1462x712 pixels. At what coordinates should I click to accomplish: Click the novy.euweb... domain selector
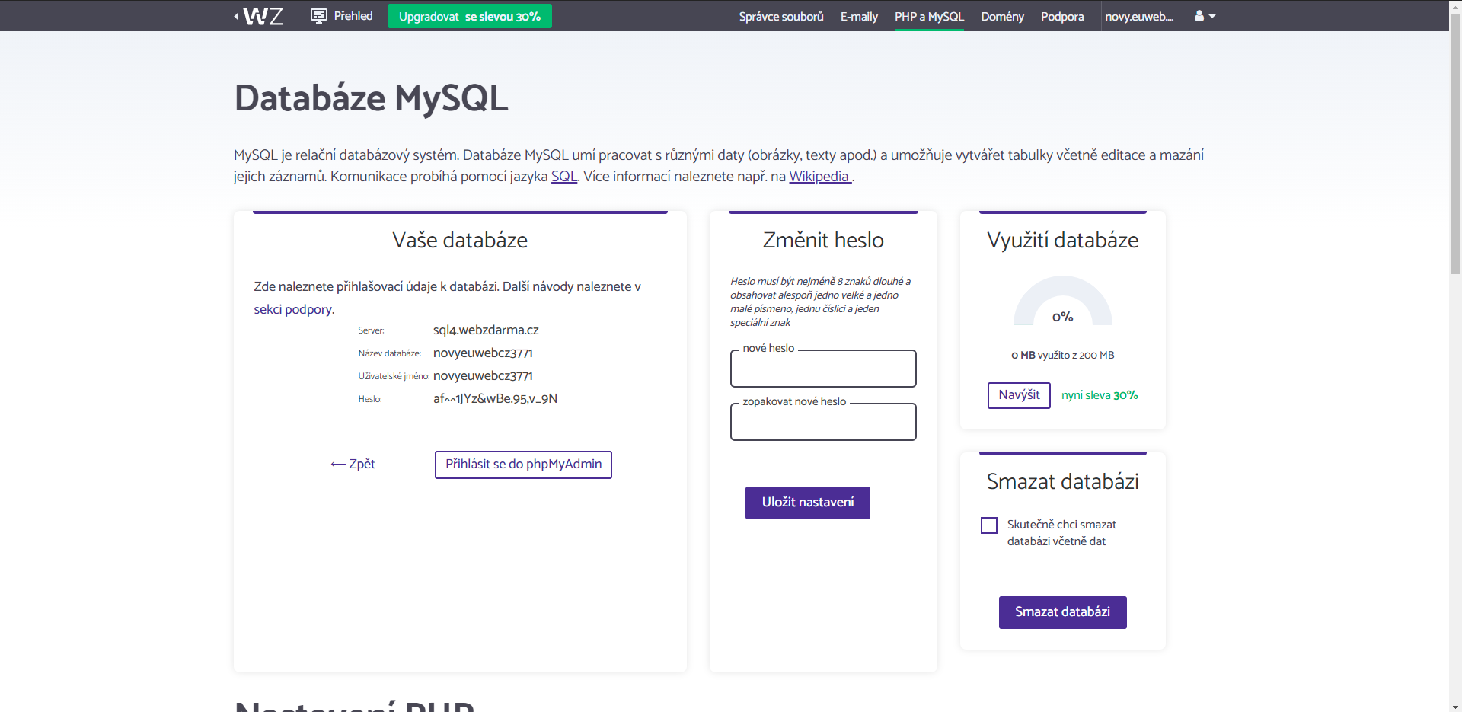point(1139,16)
